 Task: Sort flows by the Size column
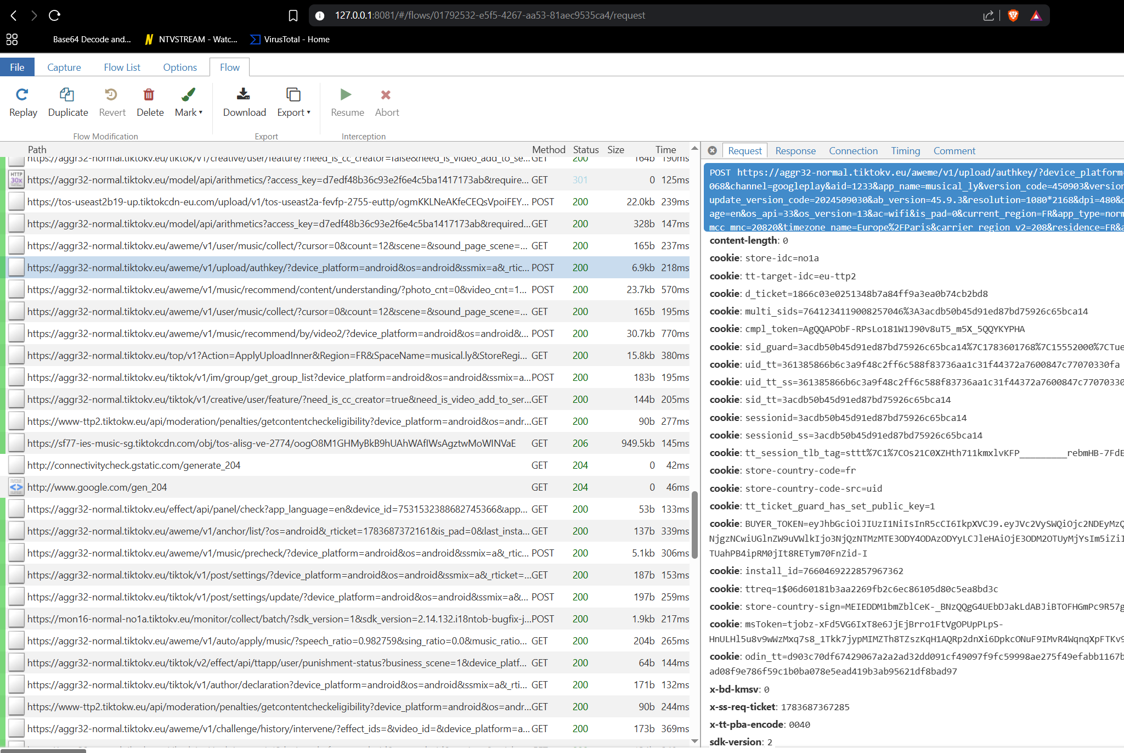(615, 149)
